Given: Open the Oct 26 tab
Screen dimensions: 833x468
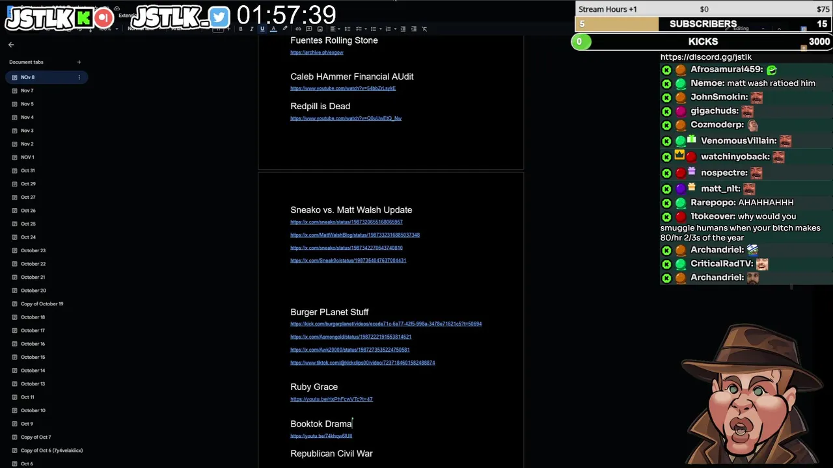Looking at the screenshot, I should (x=28, y=211).
